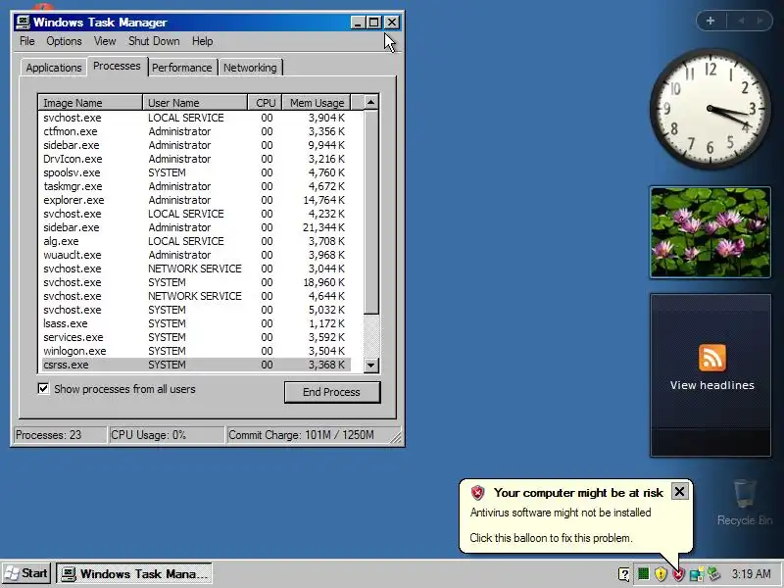Switch to the Applications tab
The image size is (784, 588).
[54, 68]
